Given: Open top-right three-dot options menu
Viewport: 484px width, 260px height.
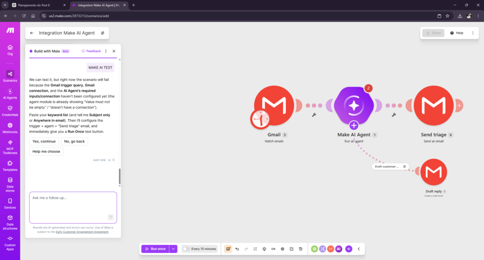Looking at the screenshot, I should click(473, 33).
